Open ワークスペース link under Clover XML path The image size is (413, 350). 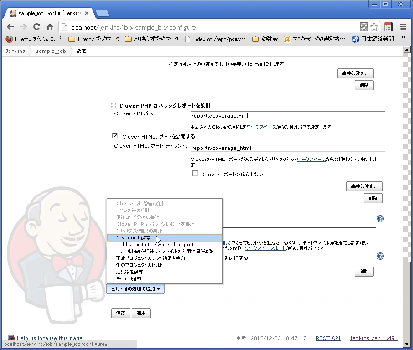click(x=261, y=127)
